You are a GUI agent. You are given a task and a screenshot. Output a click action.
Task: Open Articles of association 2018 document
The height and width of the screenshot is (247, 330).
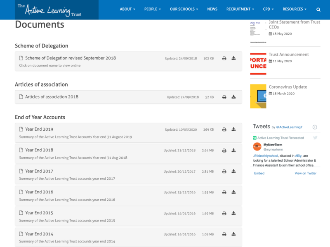pyautogui.click(x=52, y=97)
